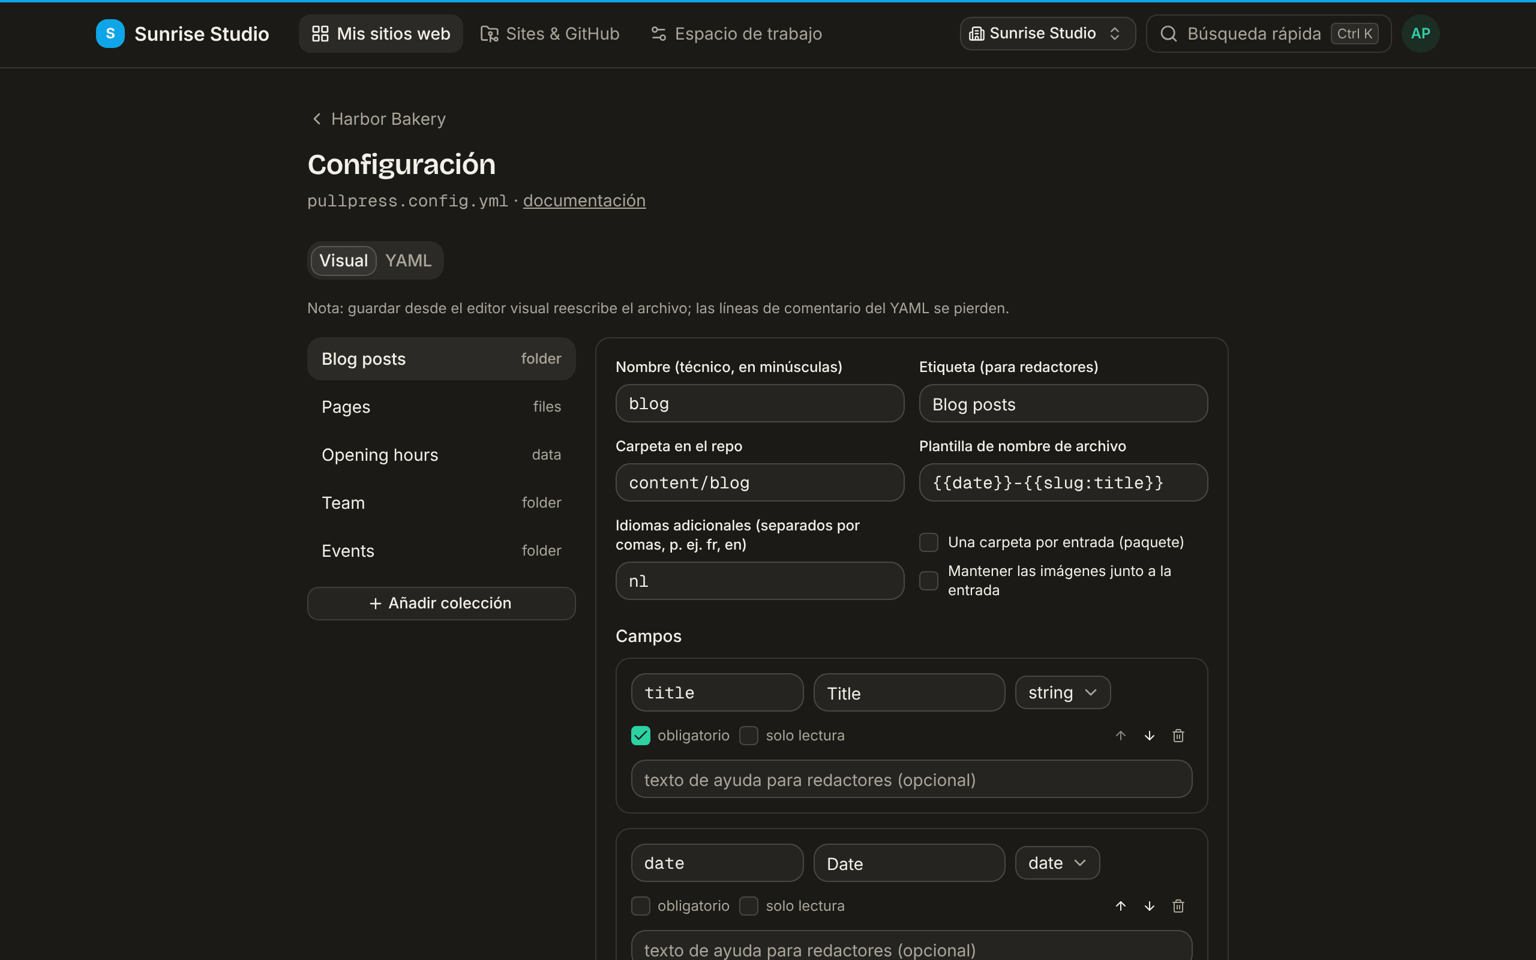Delete the date field with trash icon
This screenshot has height=960, width=1536.
pos(1178,905)
